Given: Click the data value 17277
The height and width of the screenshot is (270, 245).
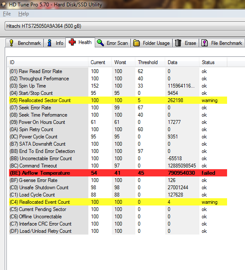Looking at the screenshot, I should 174,122.
